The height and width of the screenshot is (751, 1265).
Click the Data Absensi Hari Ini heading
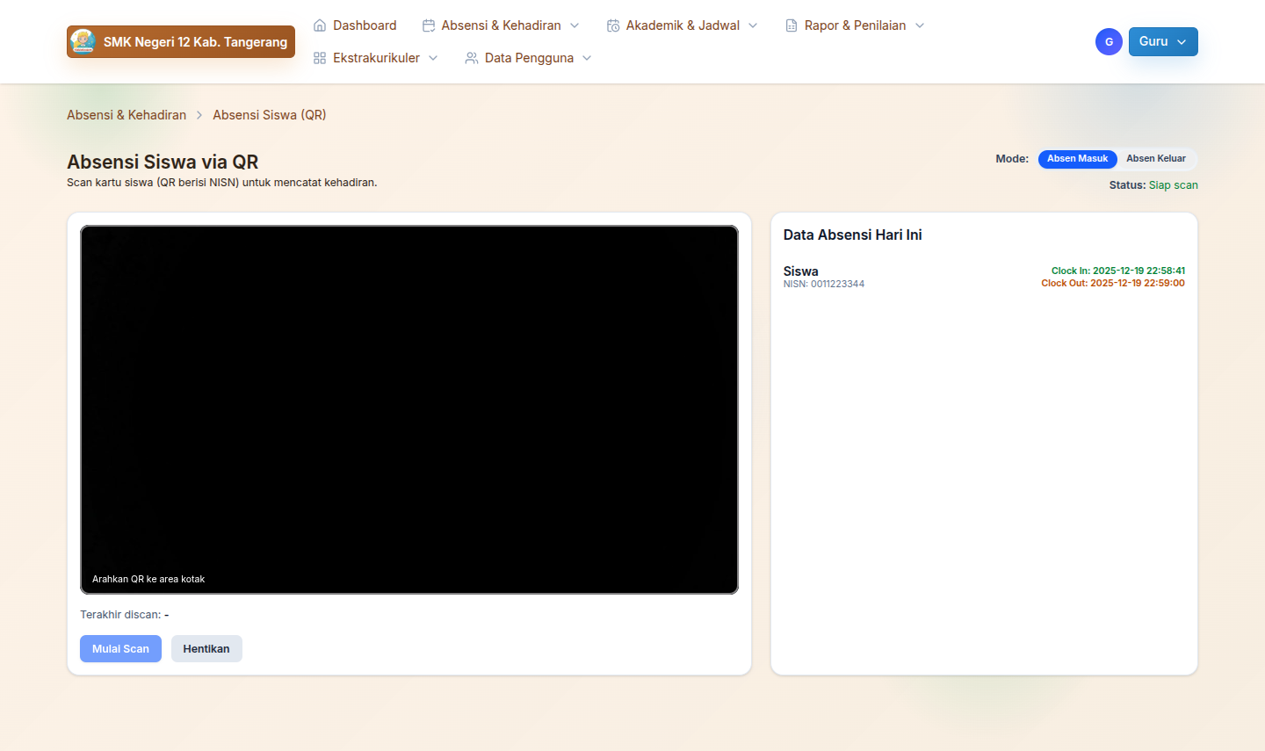(853, 235)
